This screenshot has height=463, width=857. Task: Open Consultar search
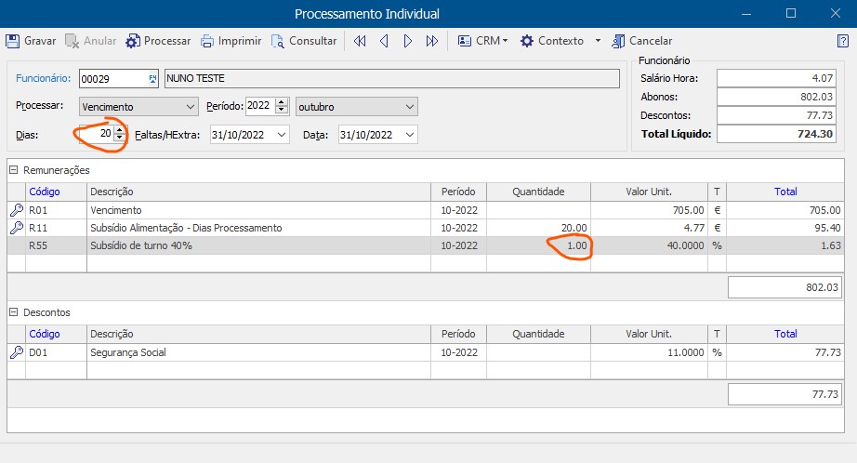(x=304, y=41)
